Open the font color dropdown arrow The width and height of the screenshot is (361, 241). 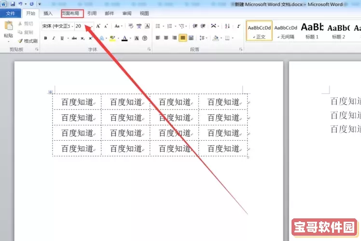click(130, 38)
